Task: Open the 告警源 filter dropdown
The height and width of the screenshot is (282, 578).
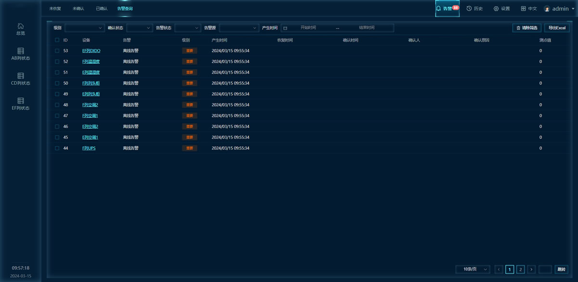Action: (239, 28)
